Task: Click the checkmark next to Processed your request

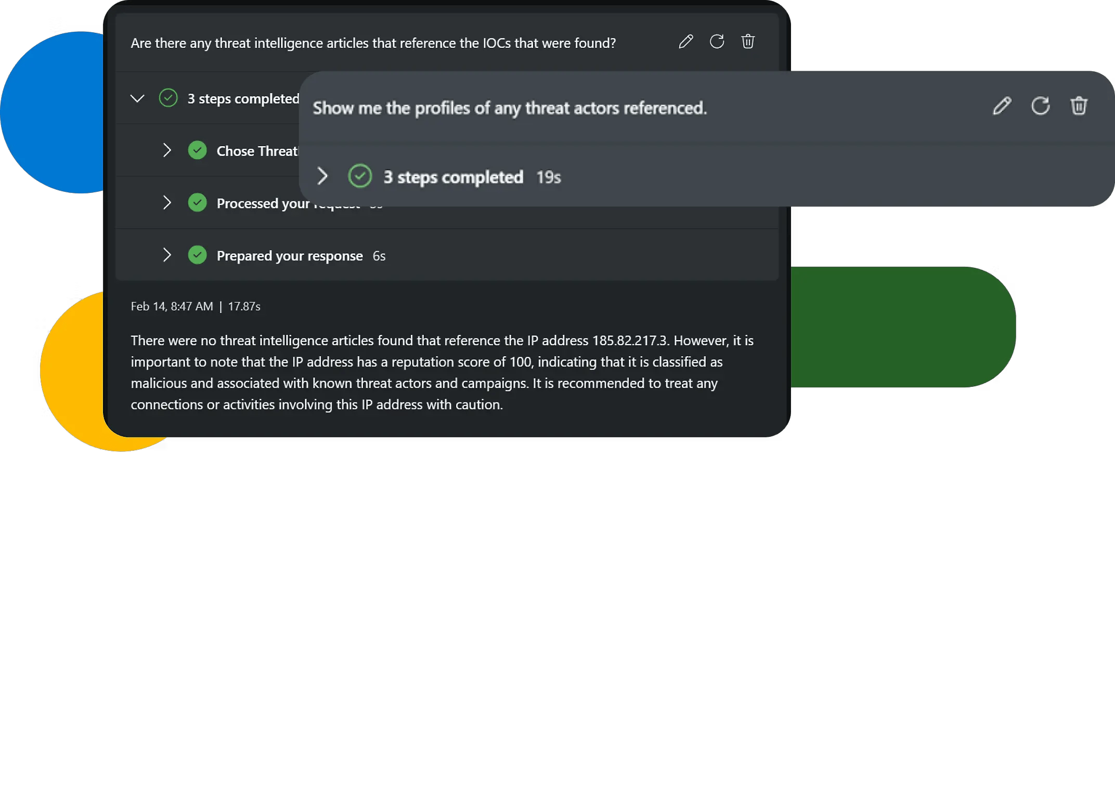Action: pos(198,203)
